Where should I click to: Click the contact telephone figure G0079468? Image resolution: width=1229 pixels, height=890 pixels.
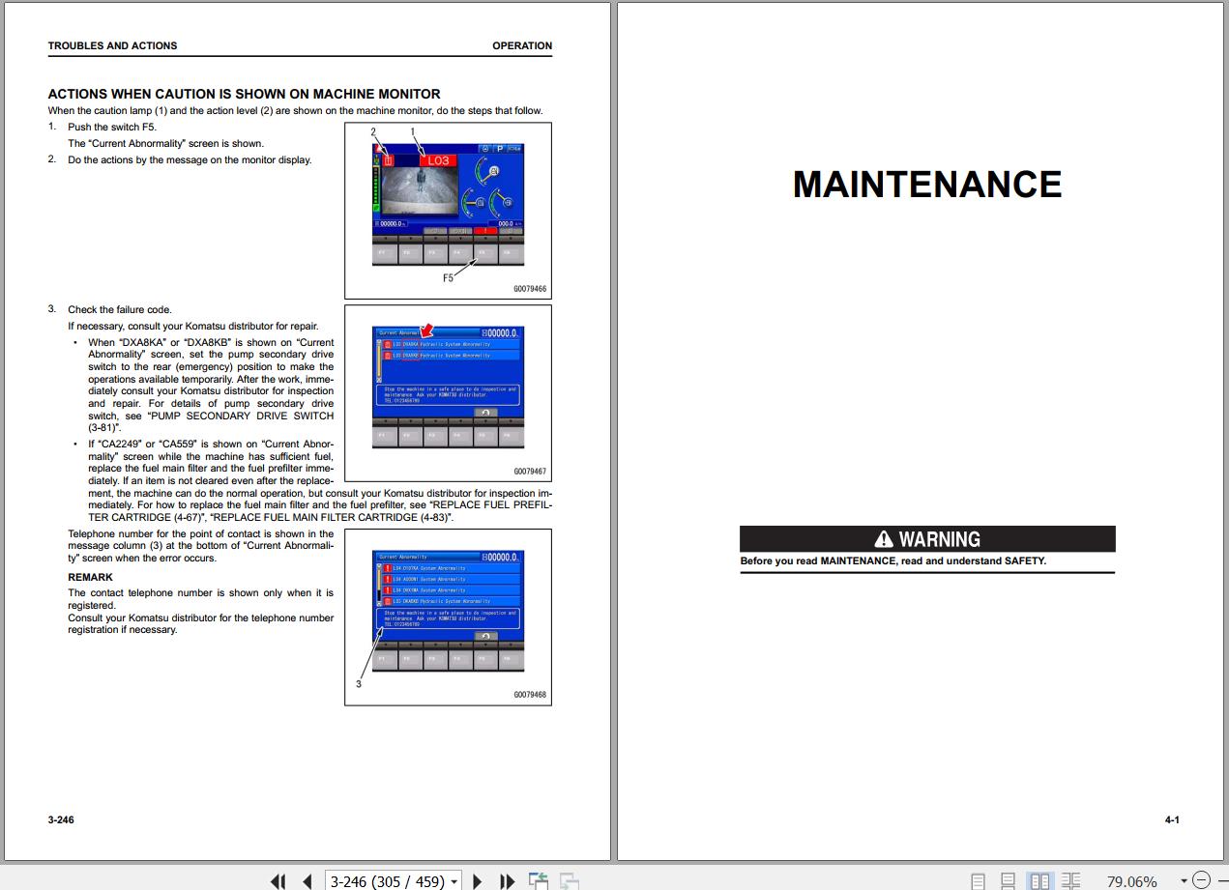click(x=448, y=617)
